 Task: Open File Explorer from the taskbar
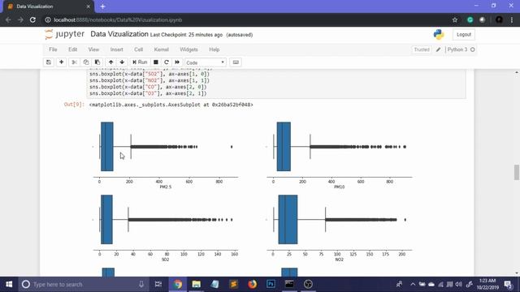196,284
